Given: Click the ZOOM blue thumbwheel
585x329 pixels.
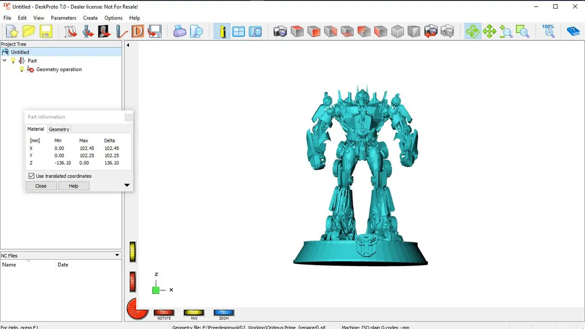Looking at the screenshot, I should [224, 313].
